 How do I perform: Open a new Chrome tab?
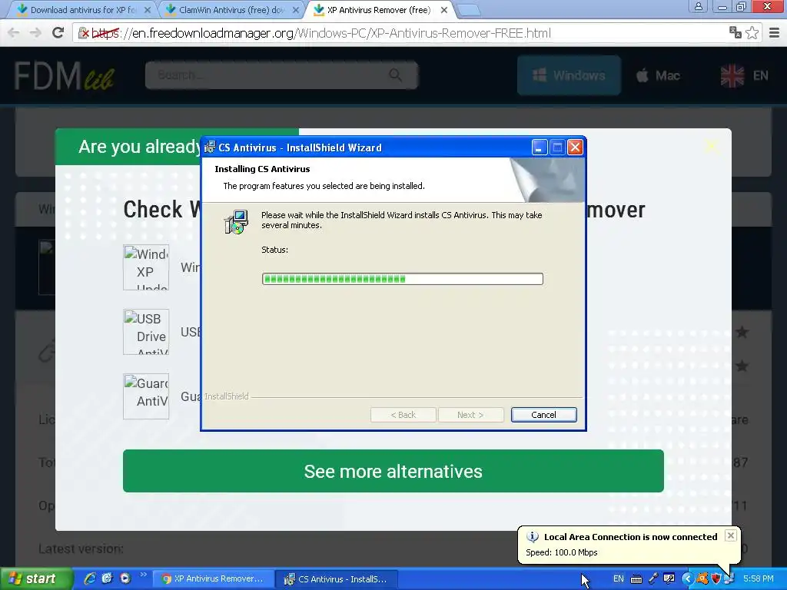click(469, 9)
